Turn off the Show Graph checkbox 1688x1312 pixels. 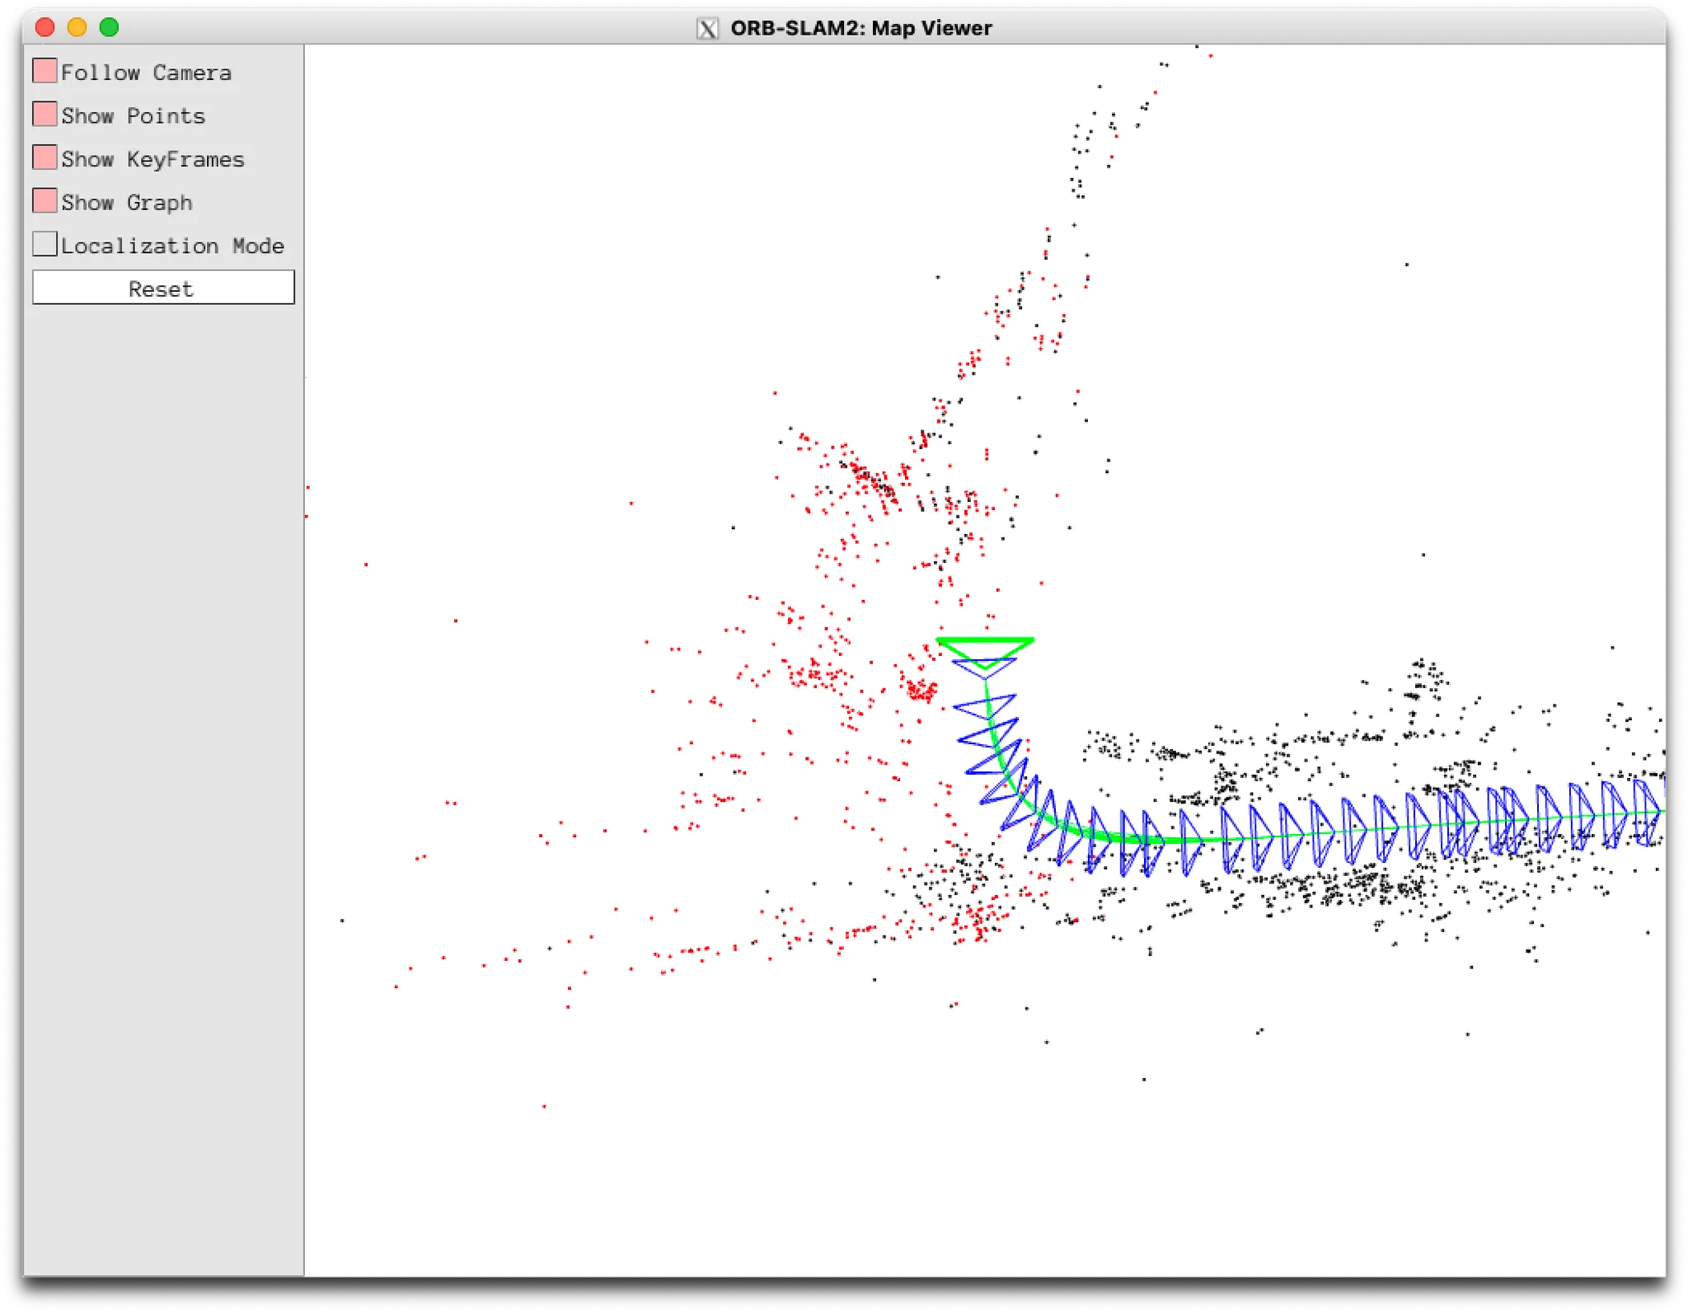coord(45,200)
